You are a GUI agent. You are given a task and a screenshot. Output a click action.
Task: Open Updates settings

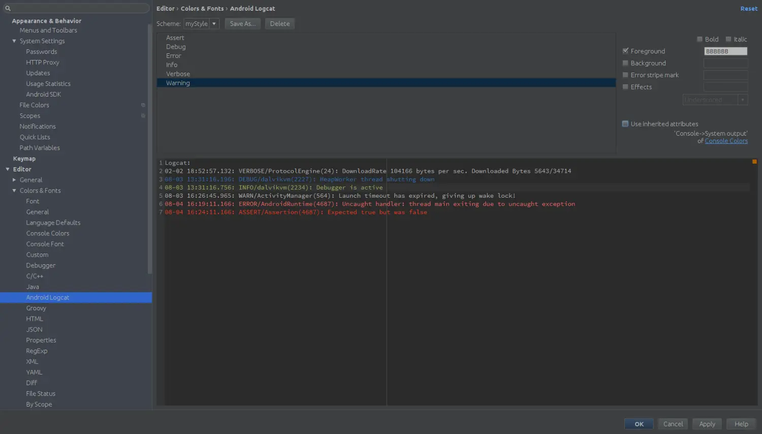pos(38,73)
